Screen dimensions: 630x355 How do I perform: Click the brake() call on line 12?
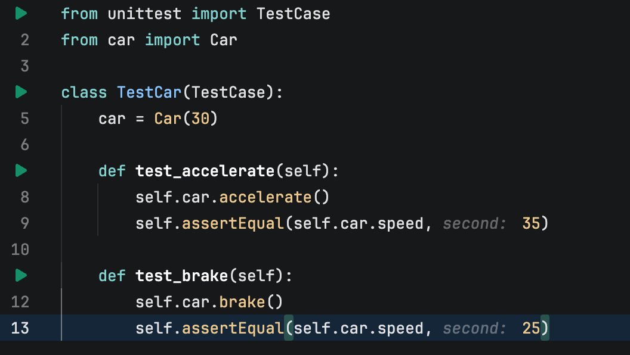251,301
